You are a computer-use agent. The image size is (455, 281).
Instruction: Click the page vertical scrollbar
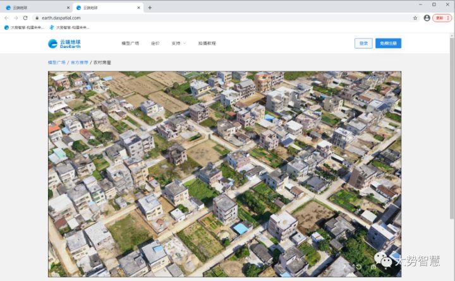click(452, 128)
